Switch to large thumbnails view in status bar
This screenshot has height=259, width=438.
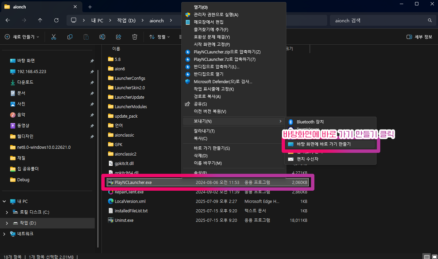coord(434,257)
